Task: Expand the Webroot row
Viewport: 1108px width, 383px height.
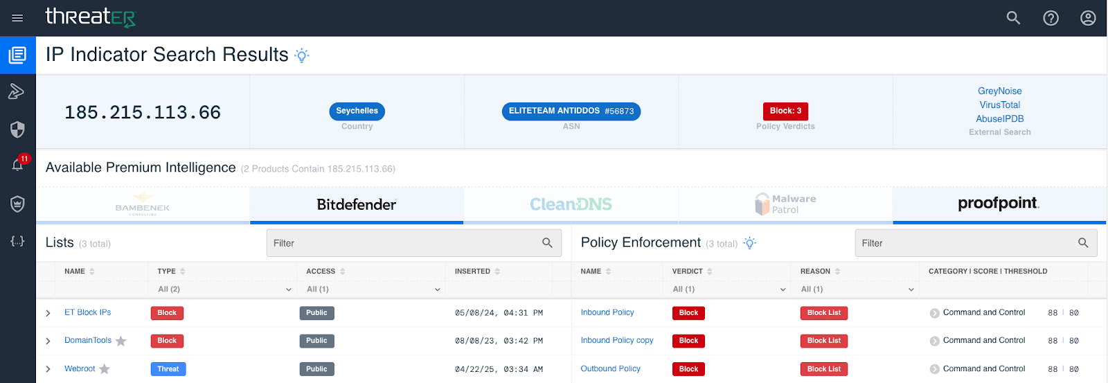Action: [x=48, y=369]
